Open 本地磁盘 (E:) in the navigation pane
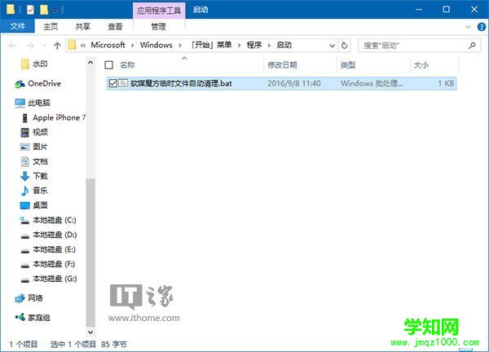This screenshot has height=352, width=489. click(48, 249)
